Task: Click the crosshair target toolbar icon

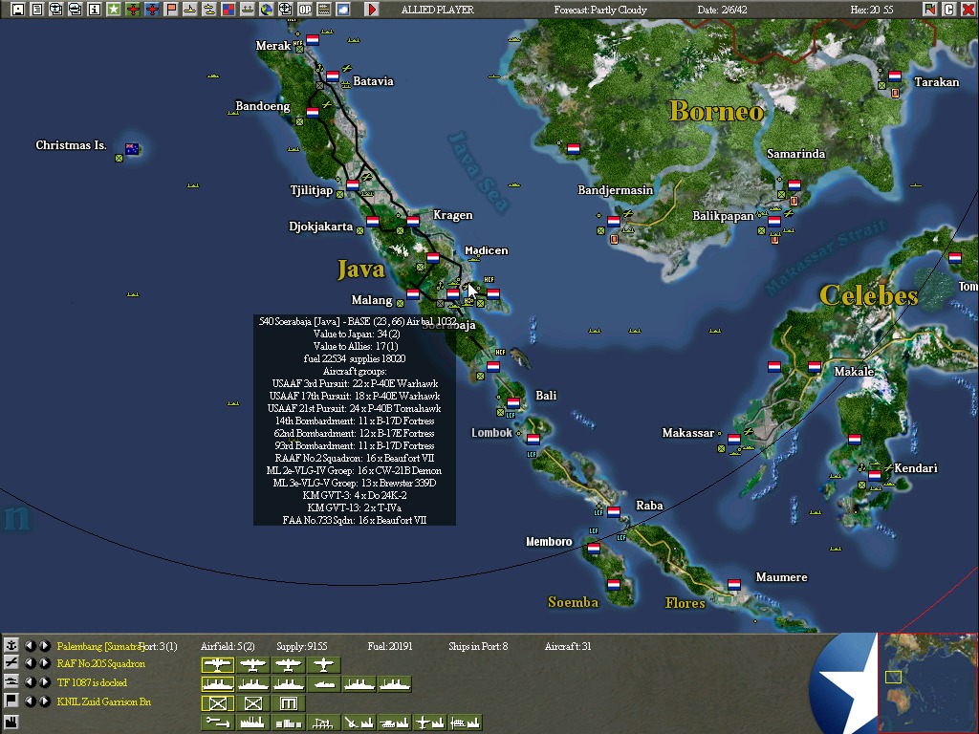Action: (x=285, y=10)
